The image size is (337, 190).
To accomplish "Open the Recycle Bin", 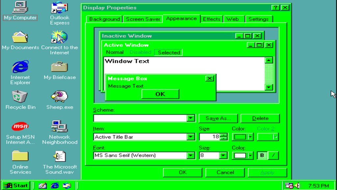I will pos(20,97).
